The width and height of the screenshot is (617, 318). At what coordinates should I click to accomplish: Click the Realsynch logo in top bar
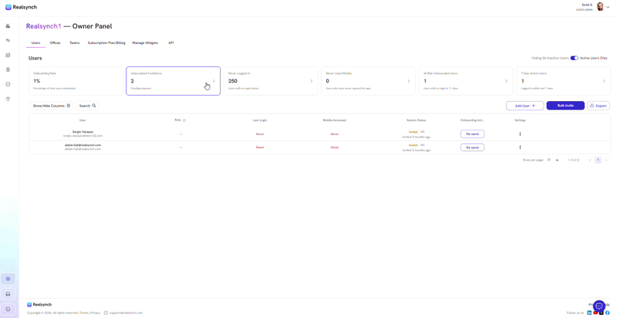point(21,7)
